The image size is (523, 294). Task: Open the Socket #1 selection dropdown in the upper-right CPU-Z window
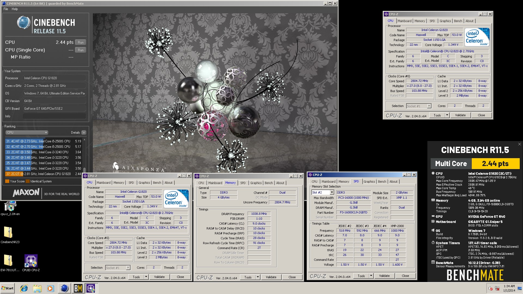(419, 106)
